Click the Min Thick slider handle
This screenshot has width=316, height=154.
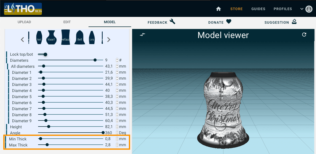pos(40,139)
